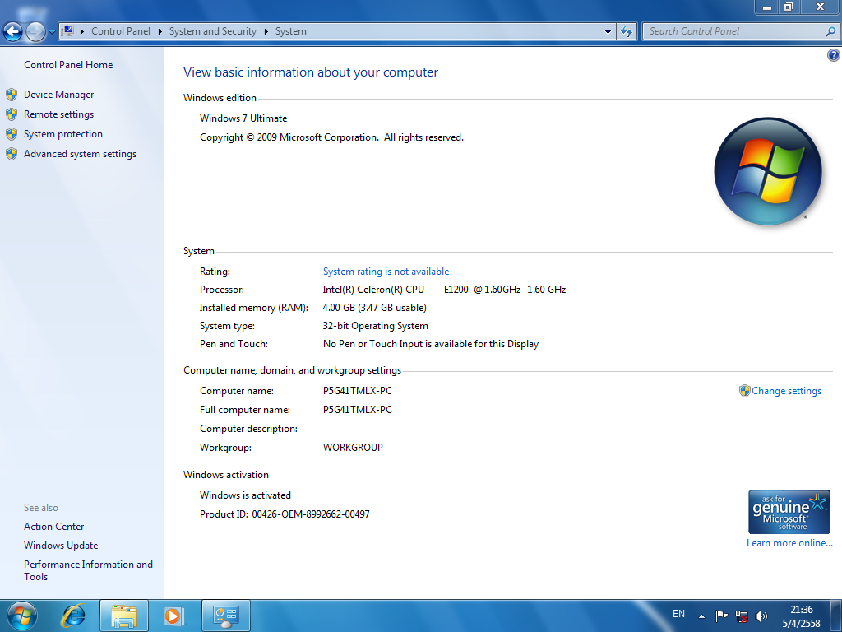Open Action Center flag tray icon

[x=721, y=616]
